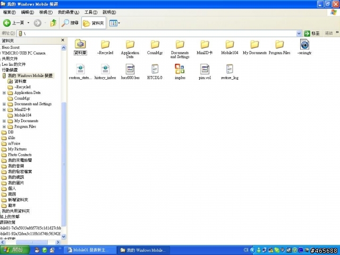Open the Views dropdown button
Screen dimensions: 340x255
pos(115,23)
